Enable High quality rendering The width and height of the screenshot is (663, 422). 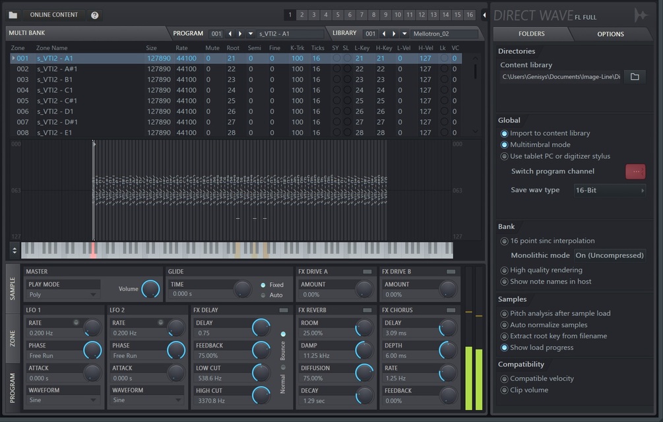504,270
